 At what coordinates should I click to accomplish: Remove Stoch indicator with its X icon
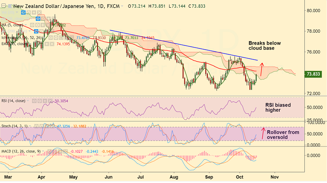pyautogui.click(x=52, y=126)
